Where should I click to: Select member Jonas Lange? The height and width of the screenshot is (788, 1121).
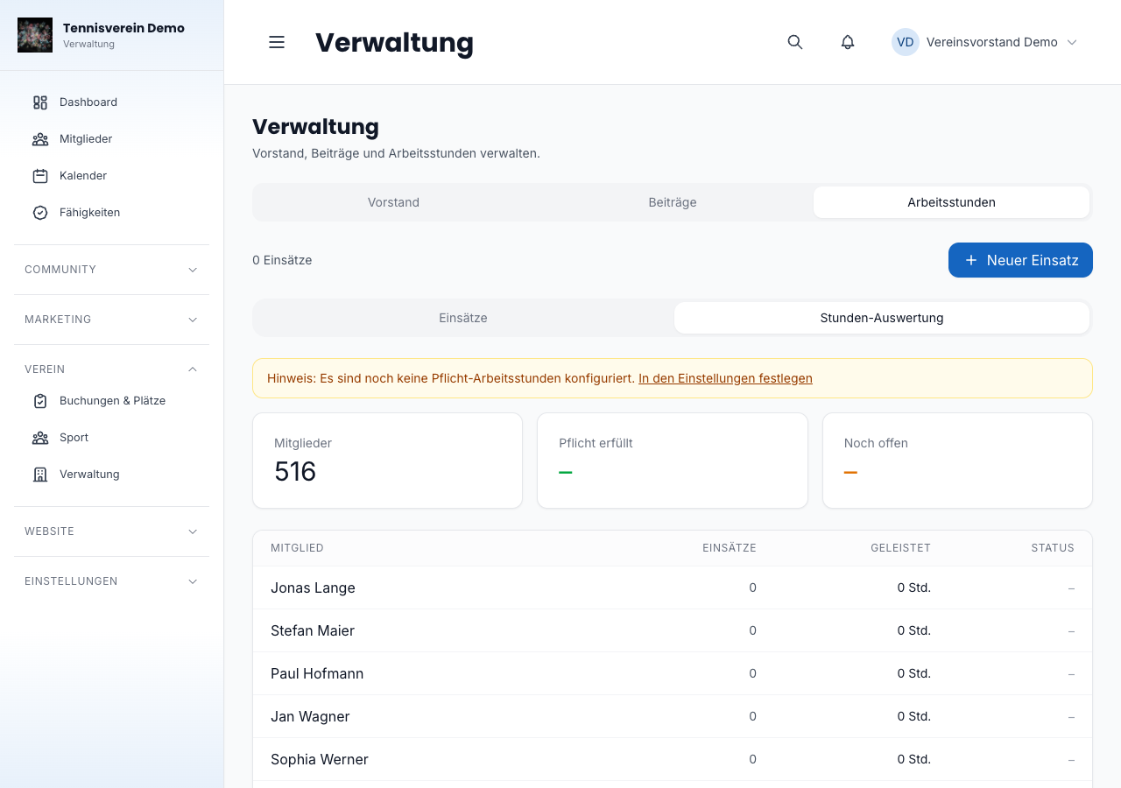[313, 587]
